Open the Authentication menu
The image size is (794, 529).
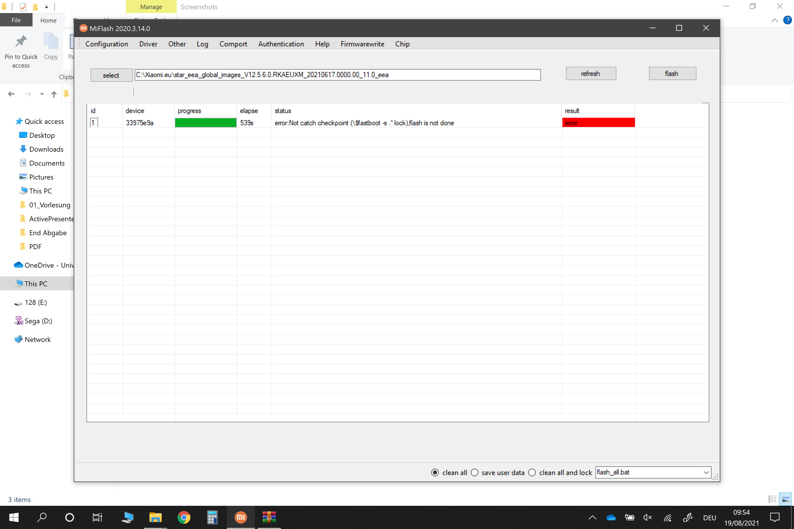point(281,44)
